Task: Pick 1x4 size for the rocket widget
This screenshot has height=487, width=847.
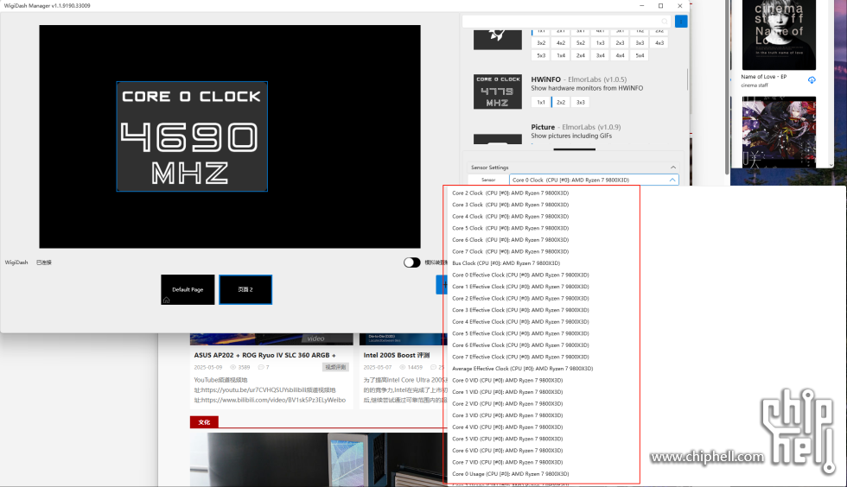Action: pos(561,55)
